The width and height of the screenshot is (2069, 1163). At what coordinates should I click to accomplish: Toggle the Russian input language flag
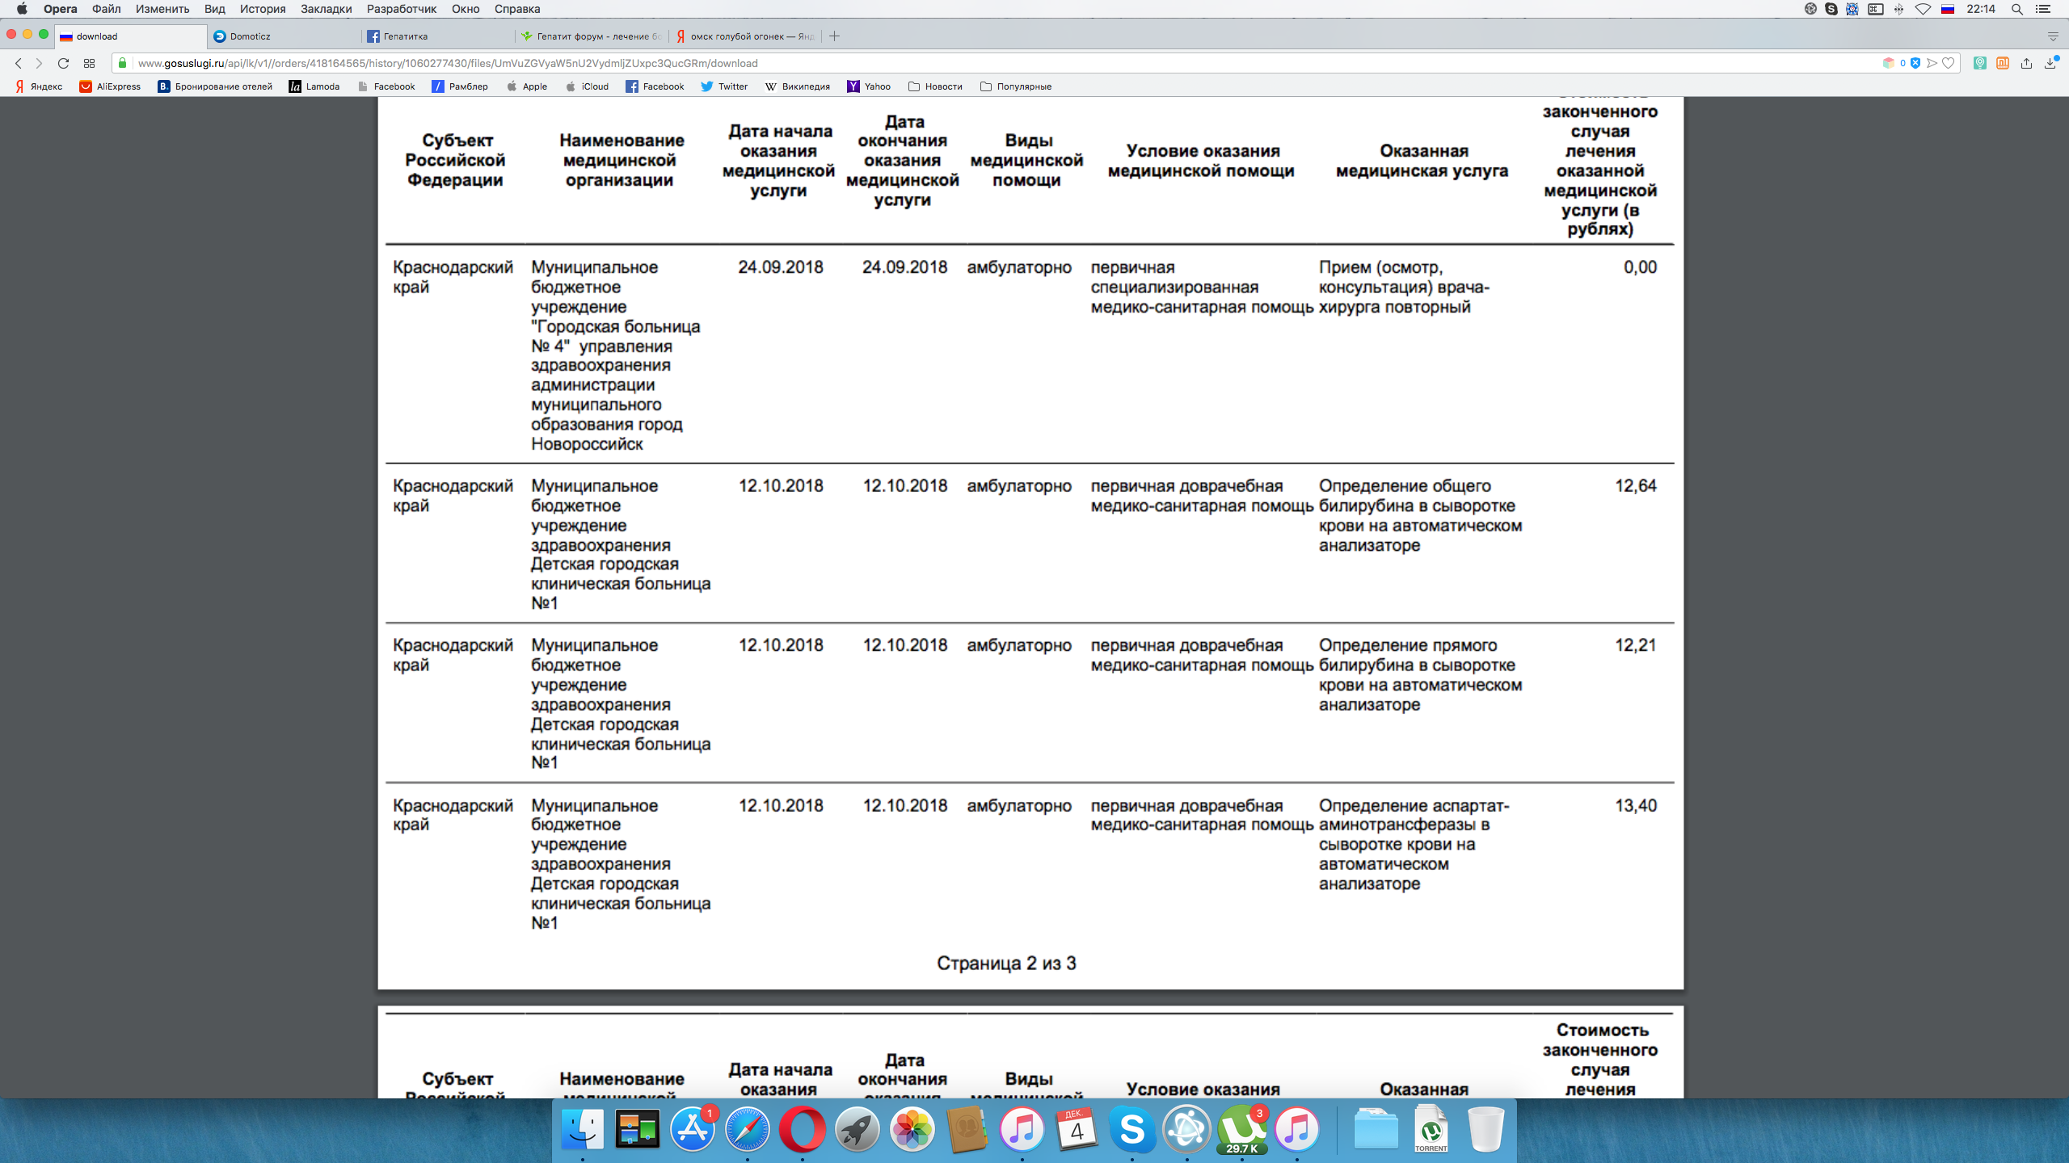(1948, 9)
